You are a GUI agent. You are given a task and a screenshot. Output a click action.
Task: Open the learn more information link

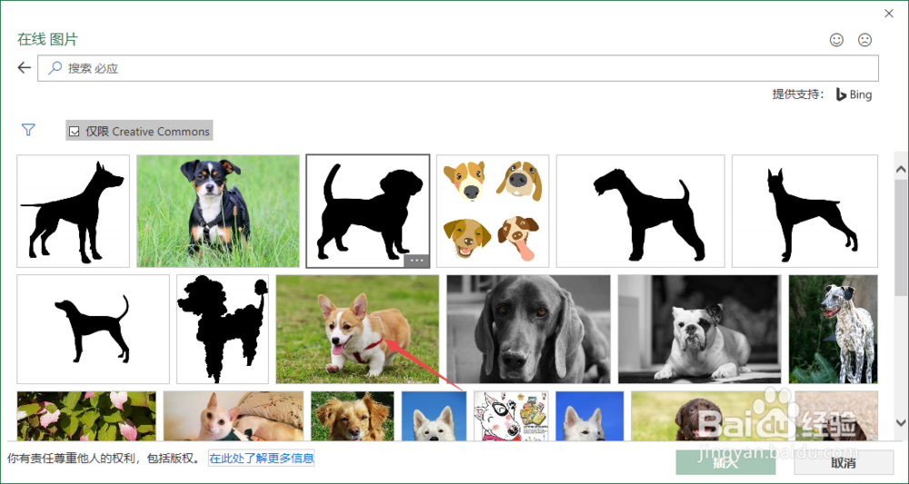[x=262, y=459]
